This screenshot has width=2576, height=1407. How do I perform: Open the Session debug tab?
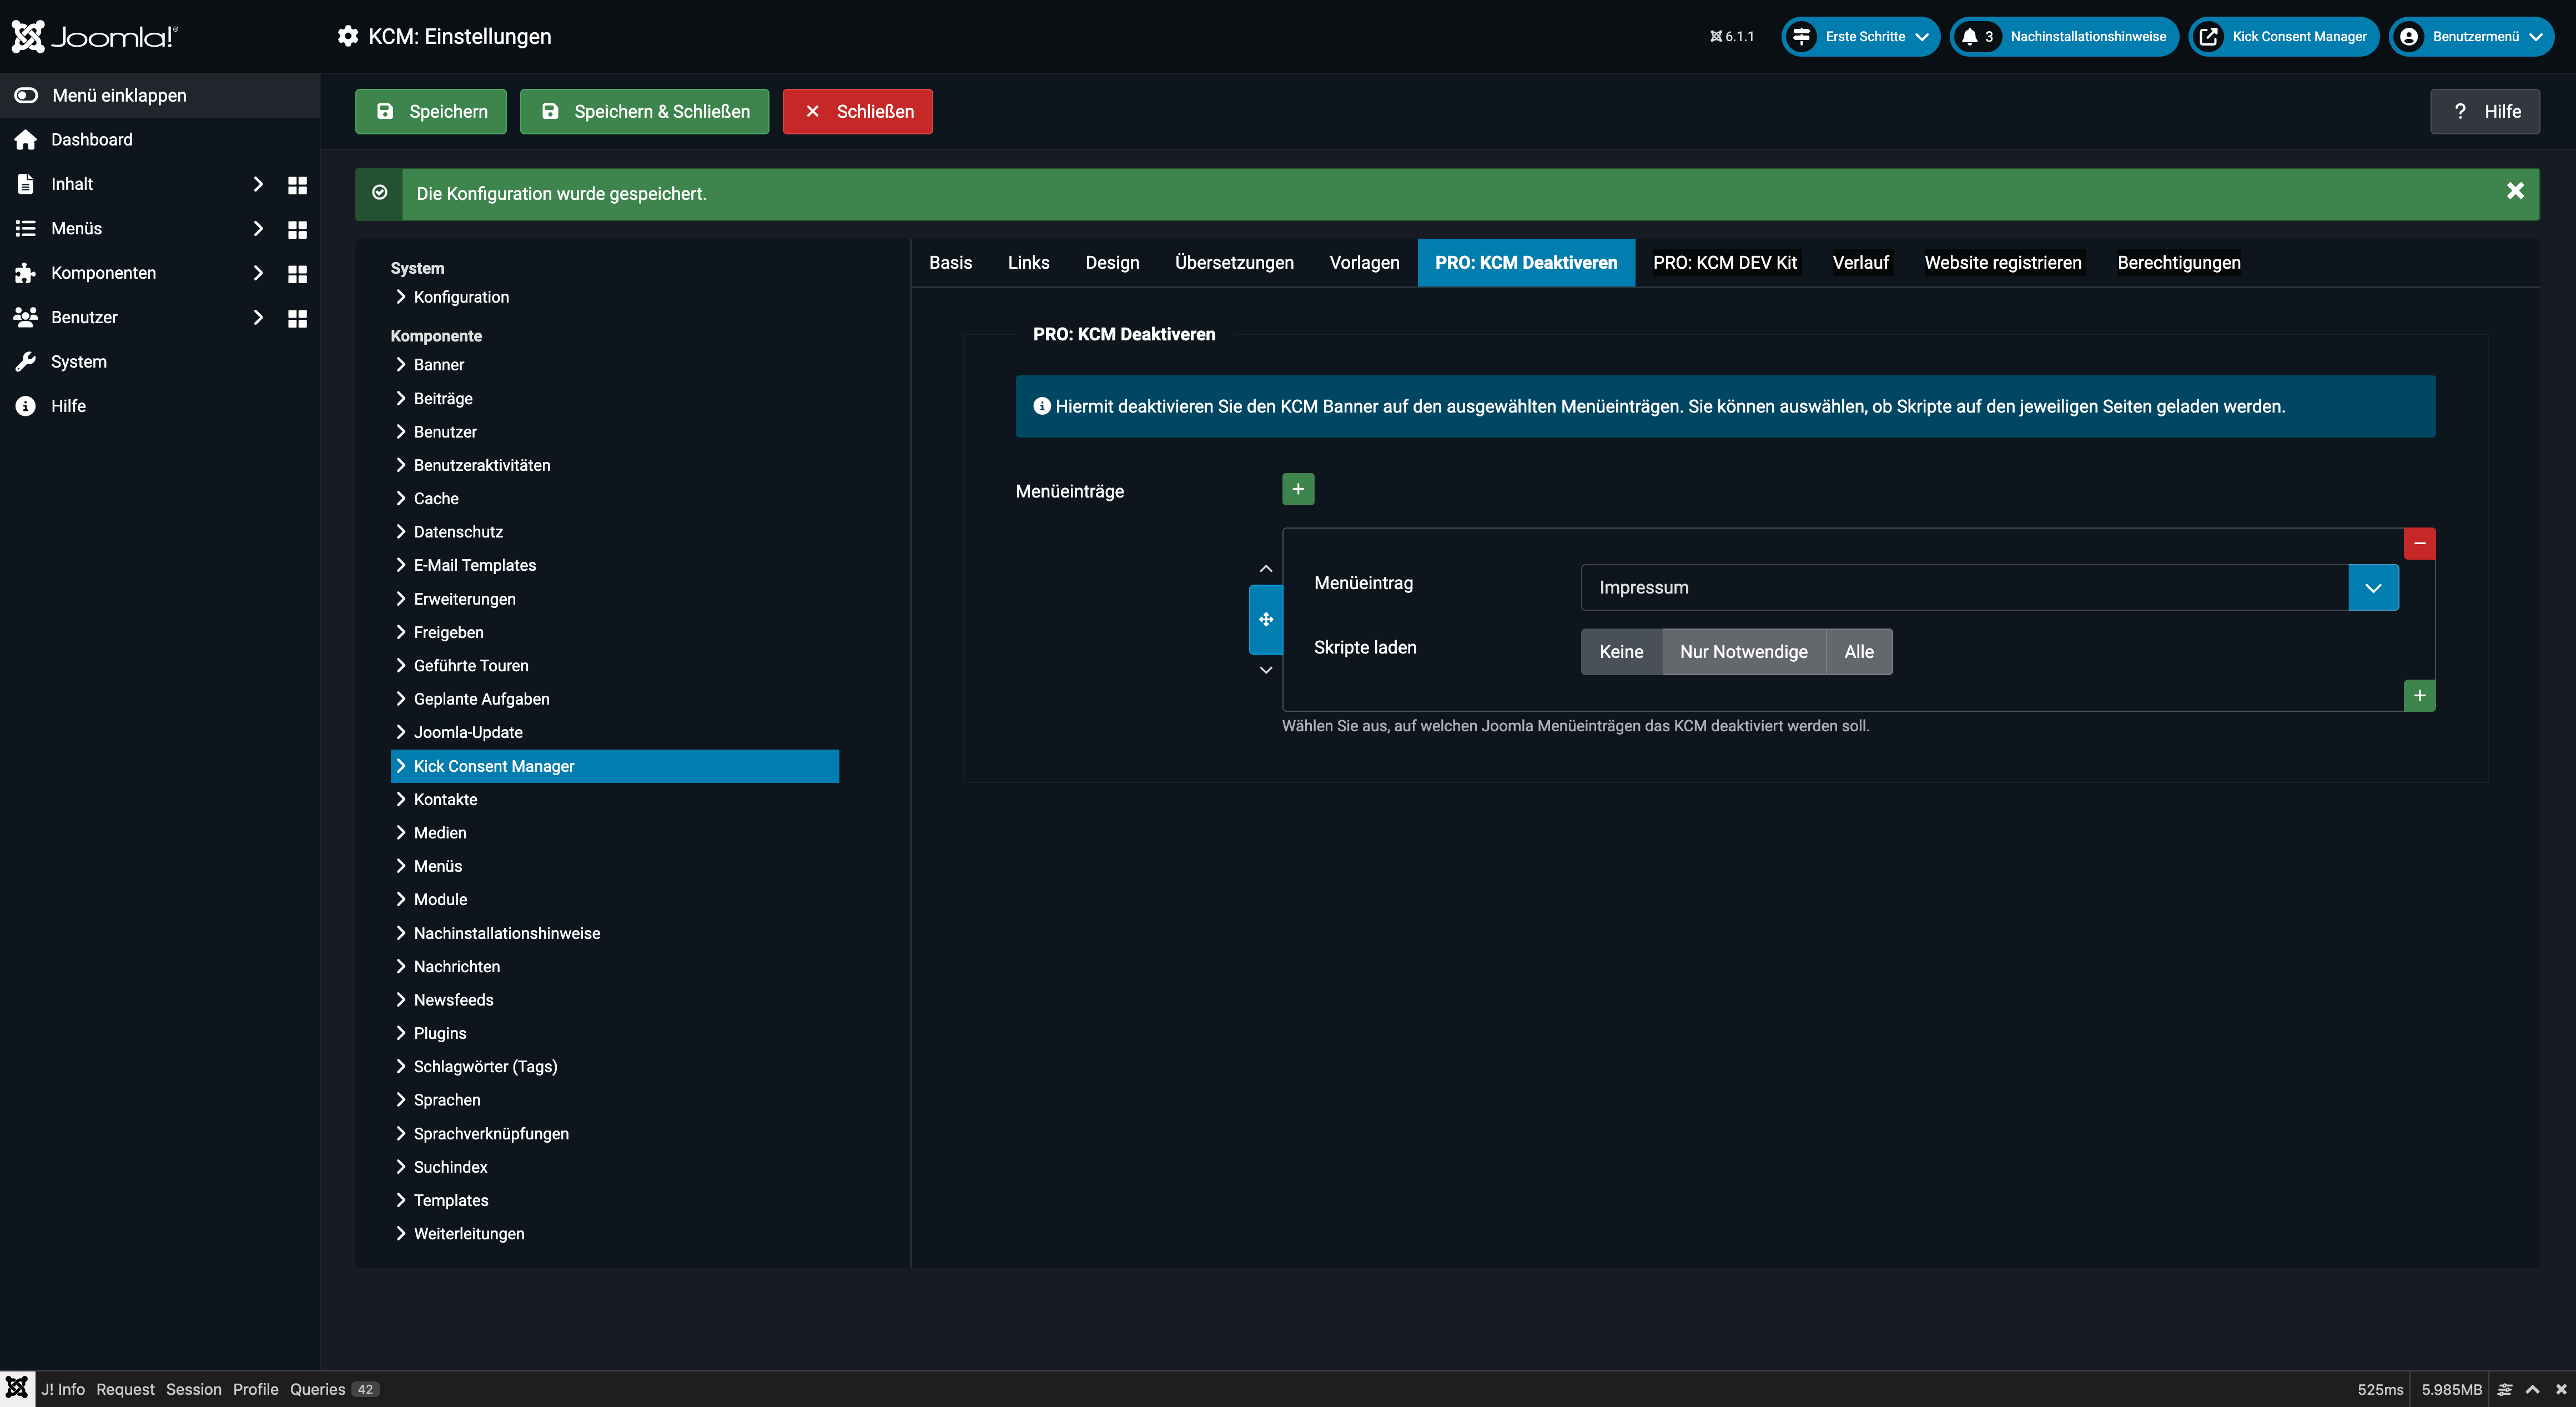[194, 1389]
